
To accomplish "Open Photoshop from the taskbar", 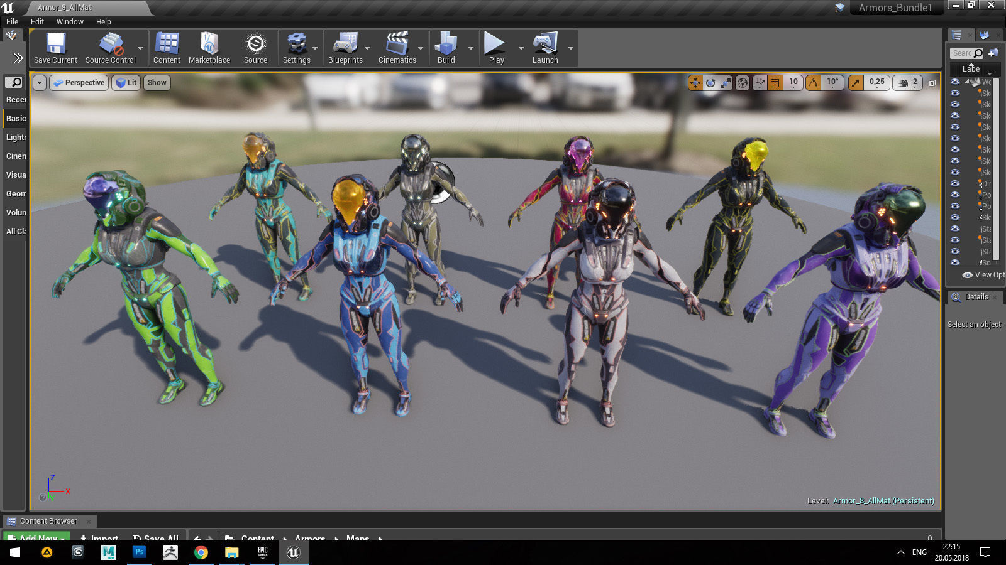I will (x=139, y=552).
